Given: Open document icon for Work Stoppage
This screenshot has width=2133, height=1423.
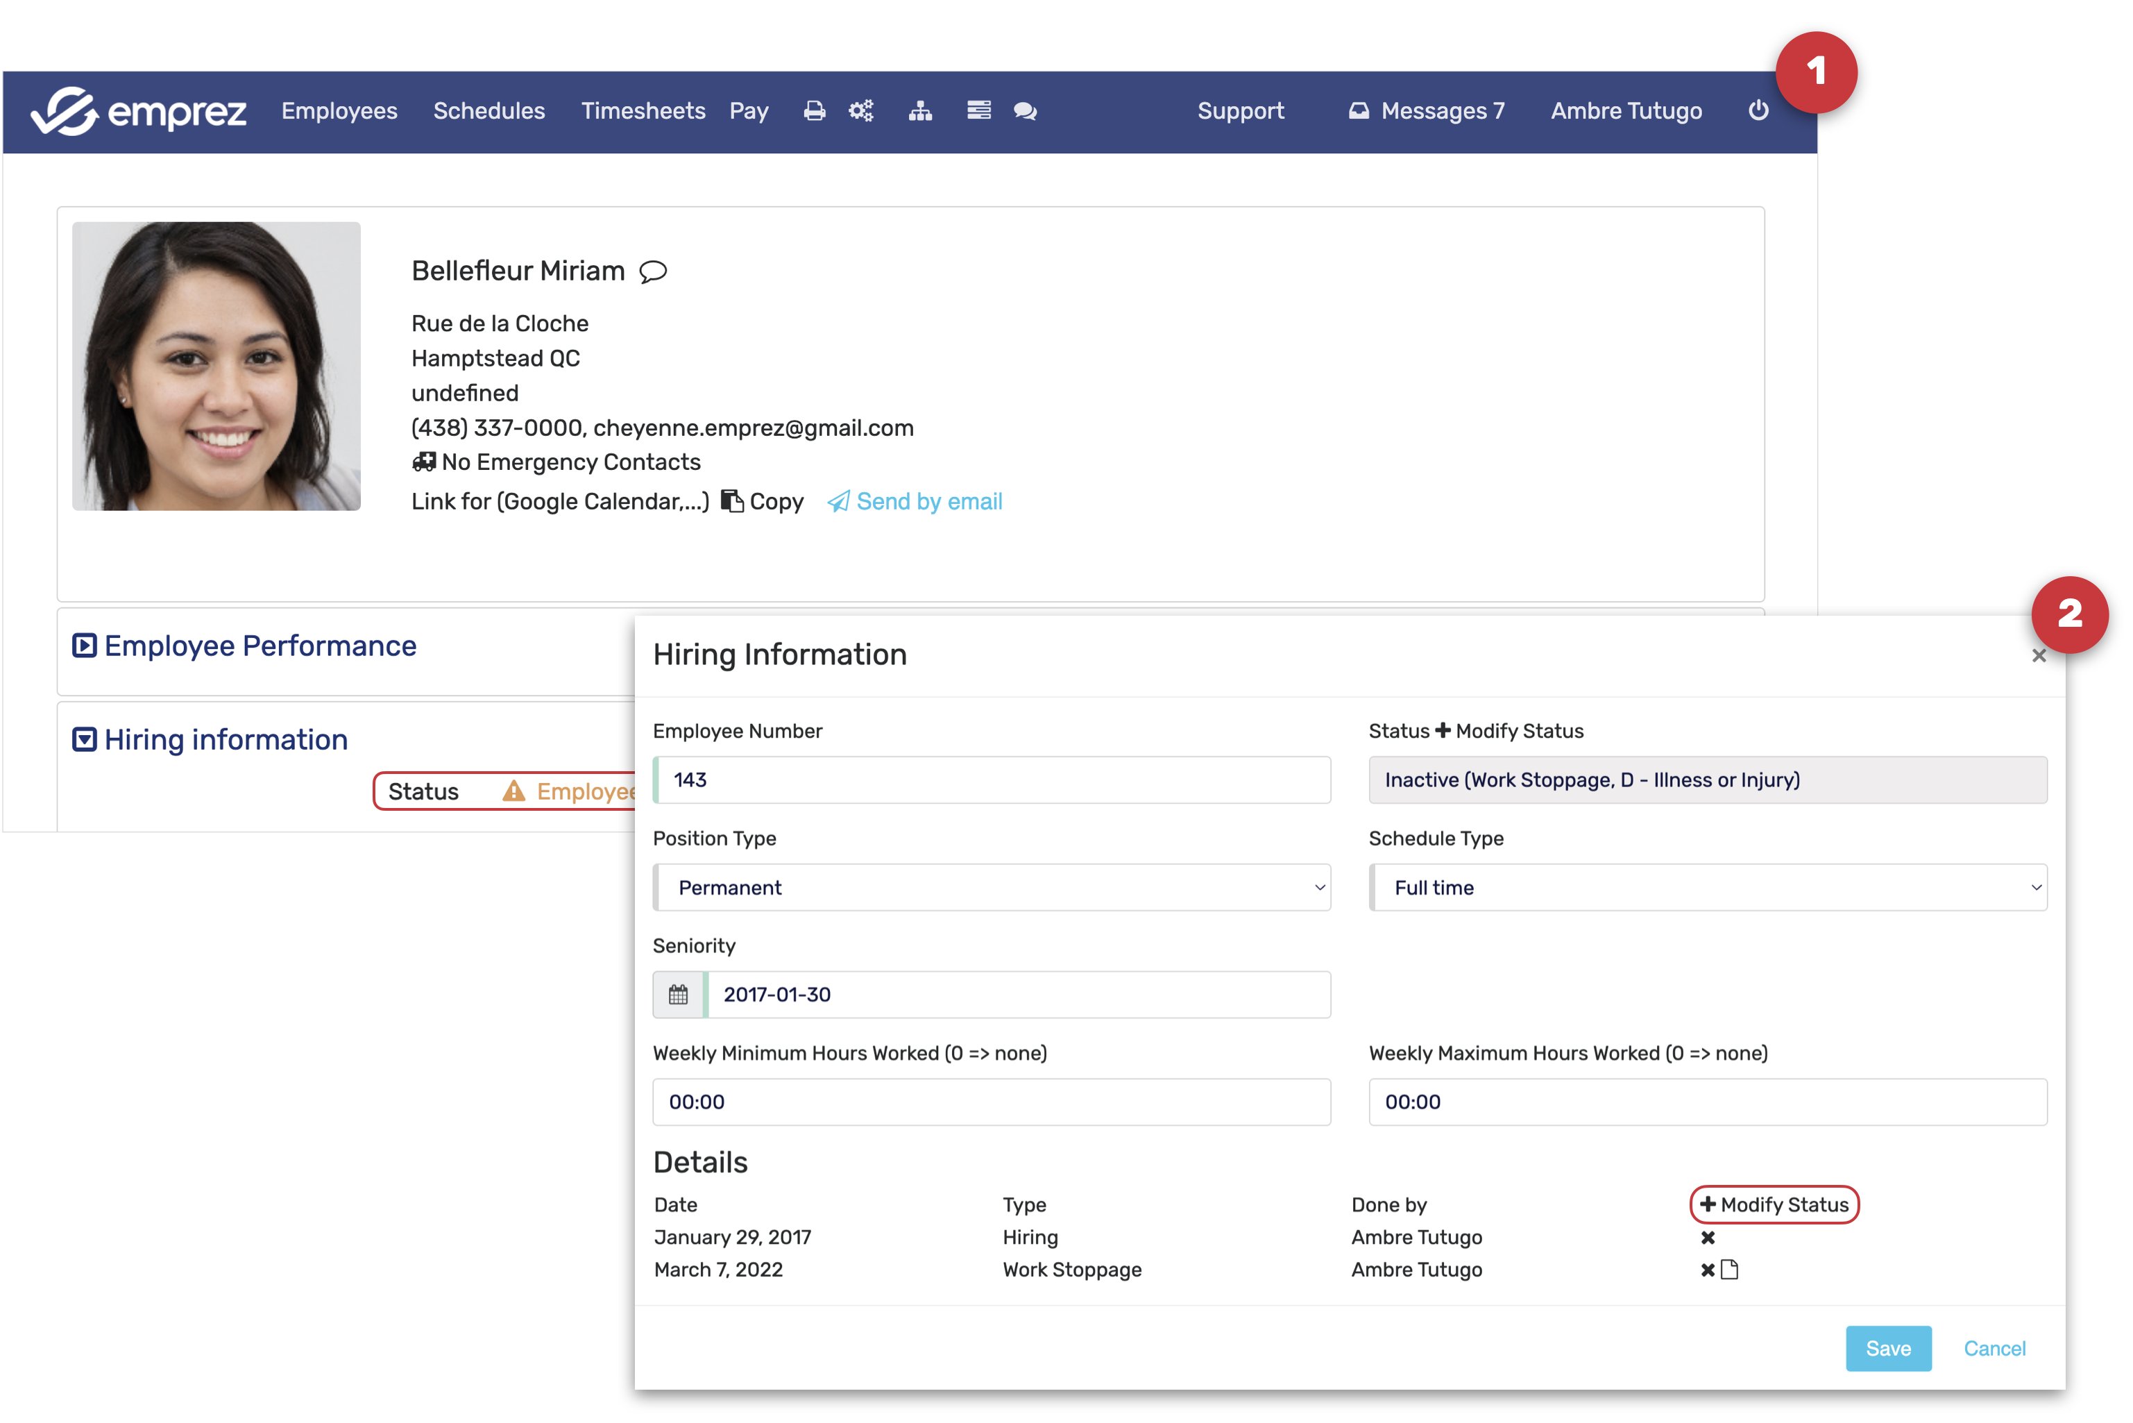Looking at the screenshot, I should click(1729, 1270).
